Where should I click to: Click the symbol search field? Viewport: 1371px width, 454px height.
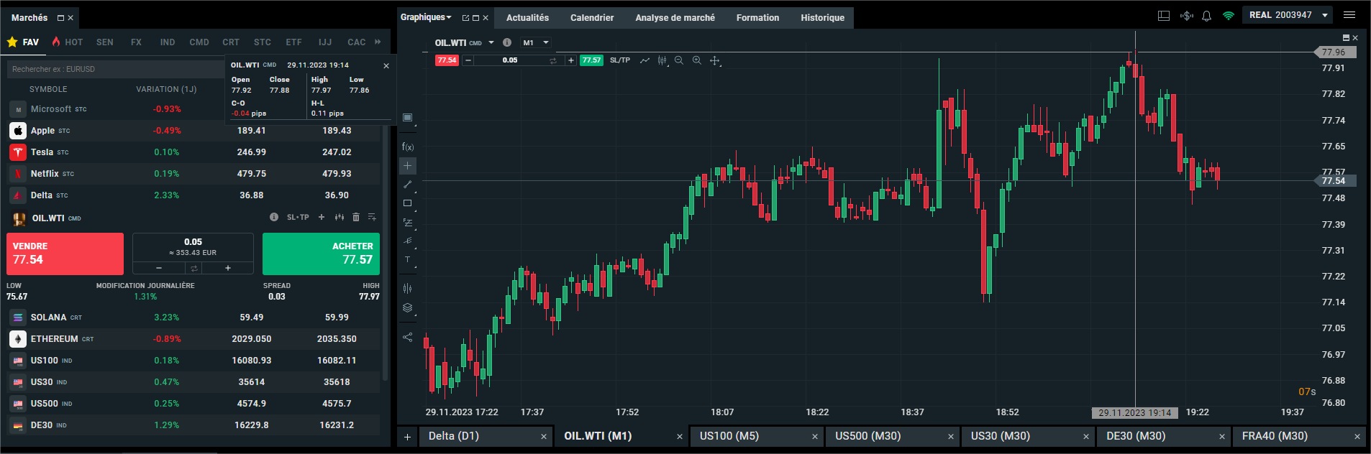[117, 69]
